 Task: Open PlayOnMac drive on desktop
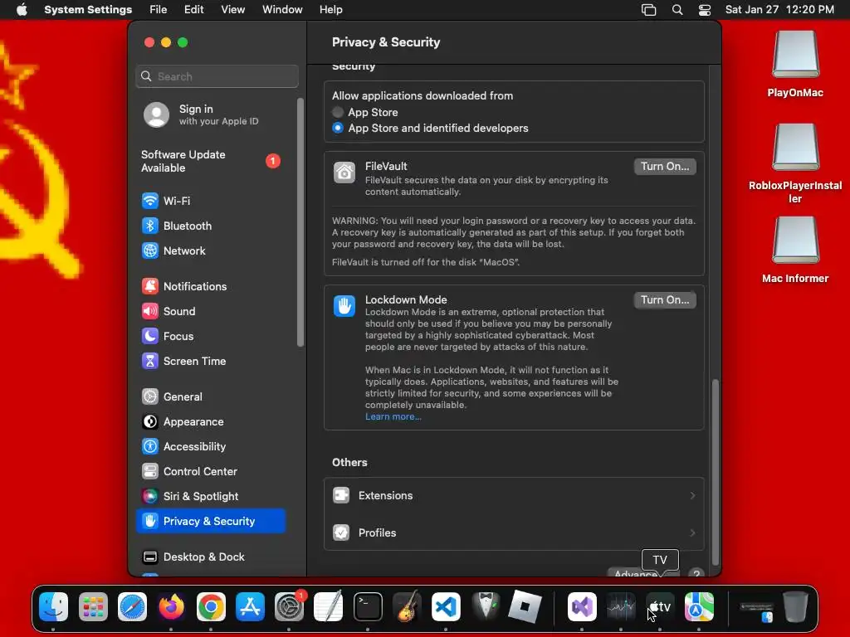[x=795, y=64]
